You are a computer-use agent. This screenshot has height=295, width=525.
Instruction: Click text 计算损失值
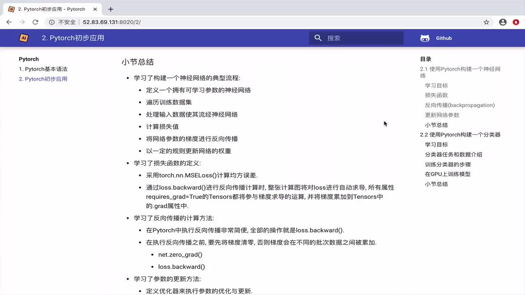(162, 127)
